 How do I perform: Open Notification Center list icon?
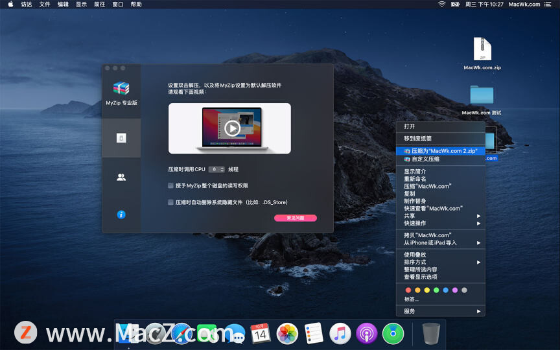tap(547, 5)
